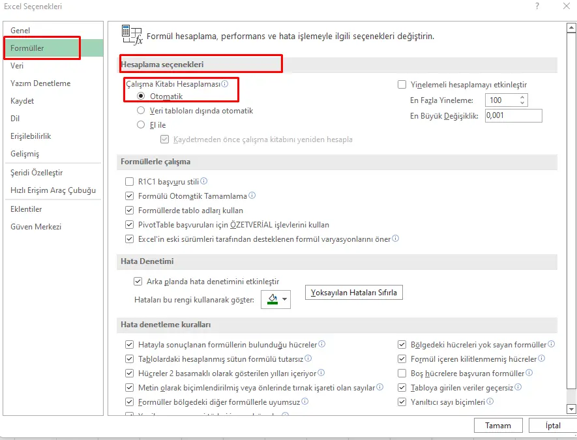This screenshot has width=577, height=440.
Task: Click the En Büyük Değişiklik input field
Action: click(514, 115)
